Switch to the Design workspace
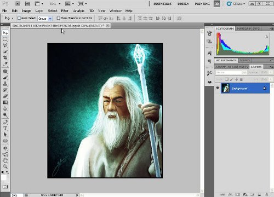The image size is (274, 197). [183, 4]
